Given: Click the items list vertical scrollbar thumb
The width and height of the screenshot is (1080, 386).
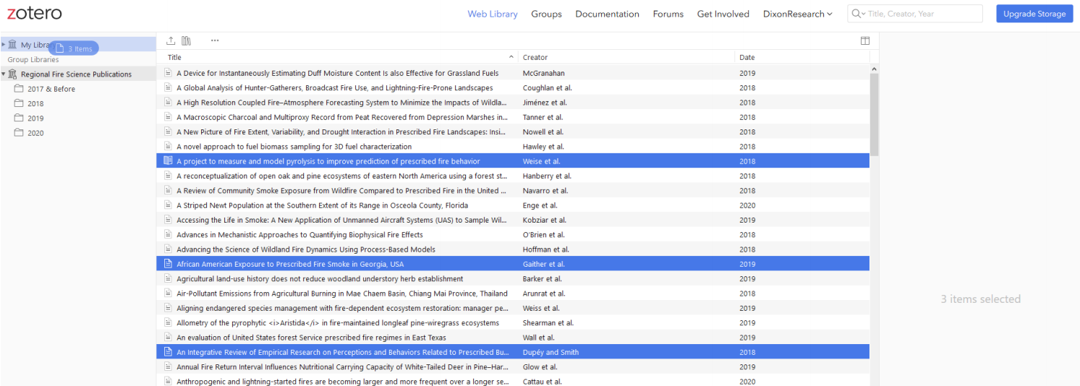Looking at the screenshot, I should 874,114.
